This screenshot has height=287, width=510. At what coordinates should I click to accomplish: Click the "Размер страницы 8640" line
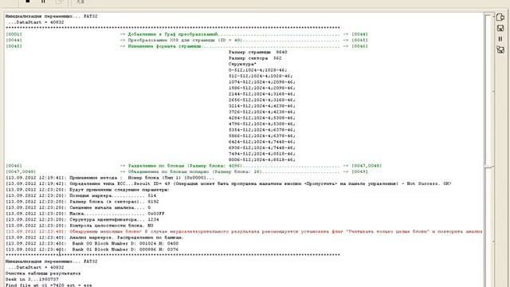tap(257, 52)
